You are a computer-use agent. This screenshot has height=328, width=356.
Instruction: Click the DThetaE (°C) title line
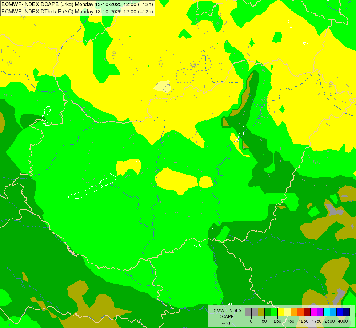[77, 12]
